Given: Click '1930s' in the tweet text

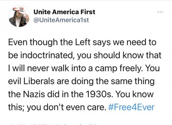Looking at the screenshot, I should tap(98, 94).
